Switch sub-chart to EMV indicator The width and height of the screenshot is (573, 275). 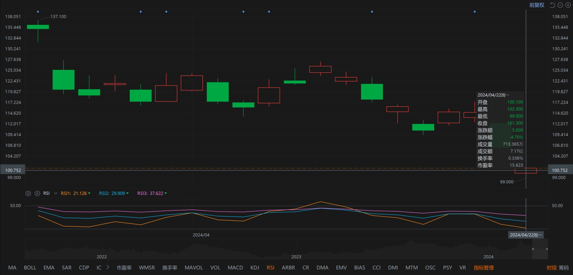pyautogui.click(x=341, y=268)
